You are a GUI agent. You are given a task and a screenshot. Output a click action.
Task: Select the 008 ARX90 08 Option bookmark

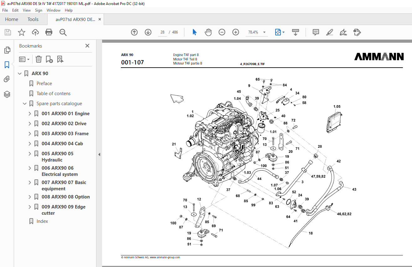(x=65, y=197)
